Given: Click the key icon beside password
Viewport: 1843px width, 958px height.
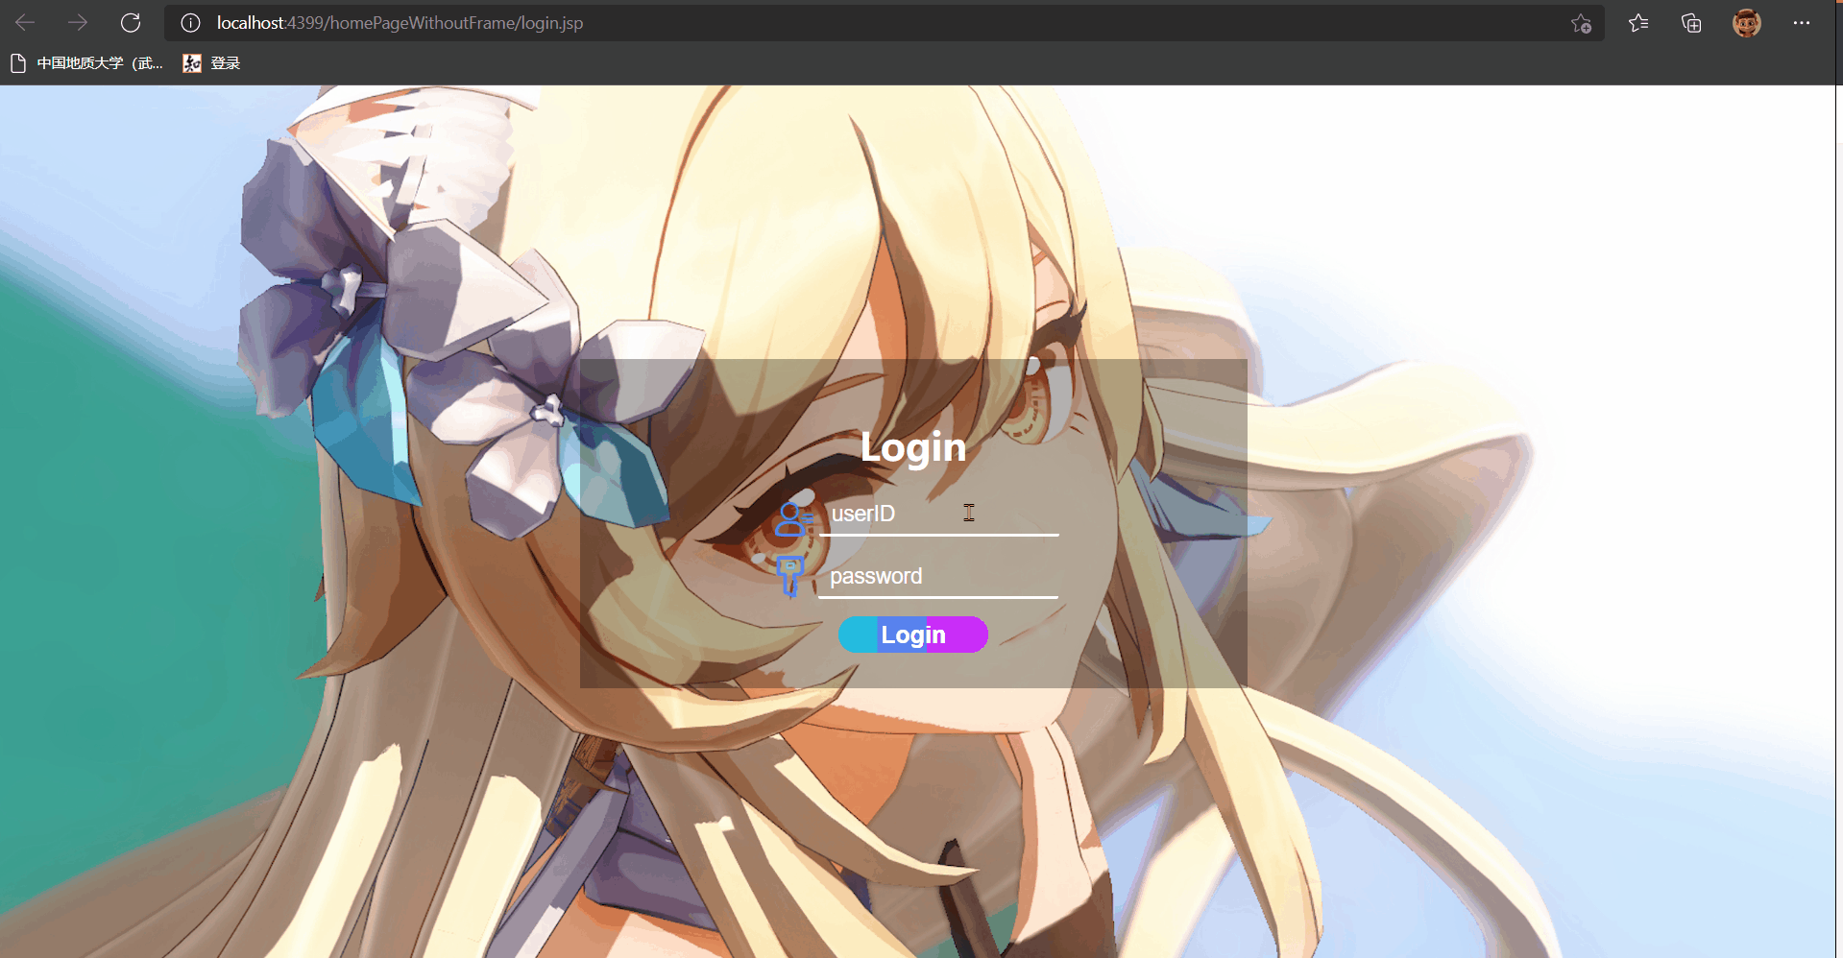Looking at the screenshot, I should (789, 576).
